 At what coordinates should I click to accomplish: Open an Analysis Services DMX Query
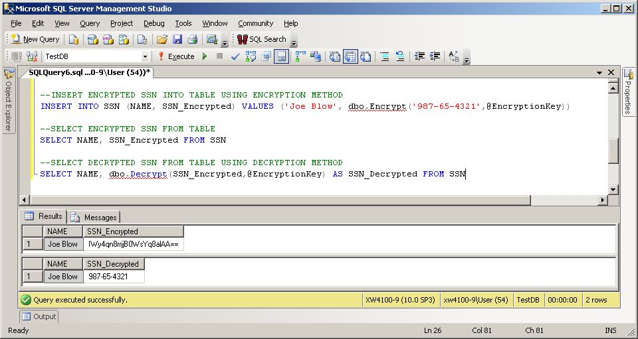[x=108, y=39]
